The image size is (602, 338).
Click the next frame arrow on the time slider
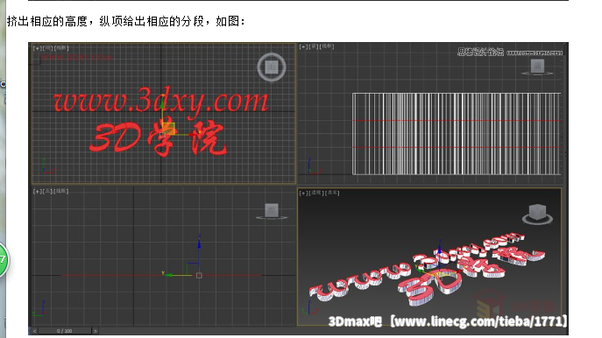click(96, 331)
